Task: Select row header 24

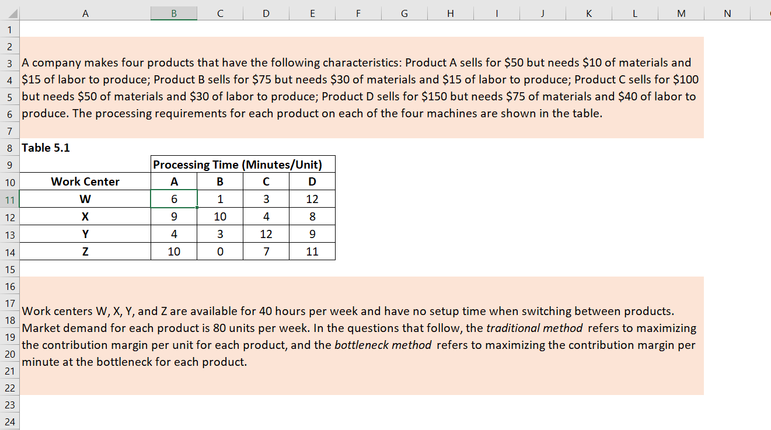Action: (x=9, y=421)
